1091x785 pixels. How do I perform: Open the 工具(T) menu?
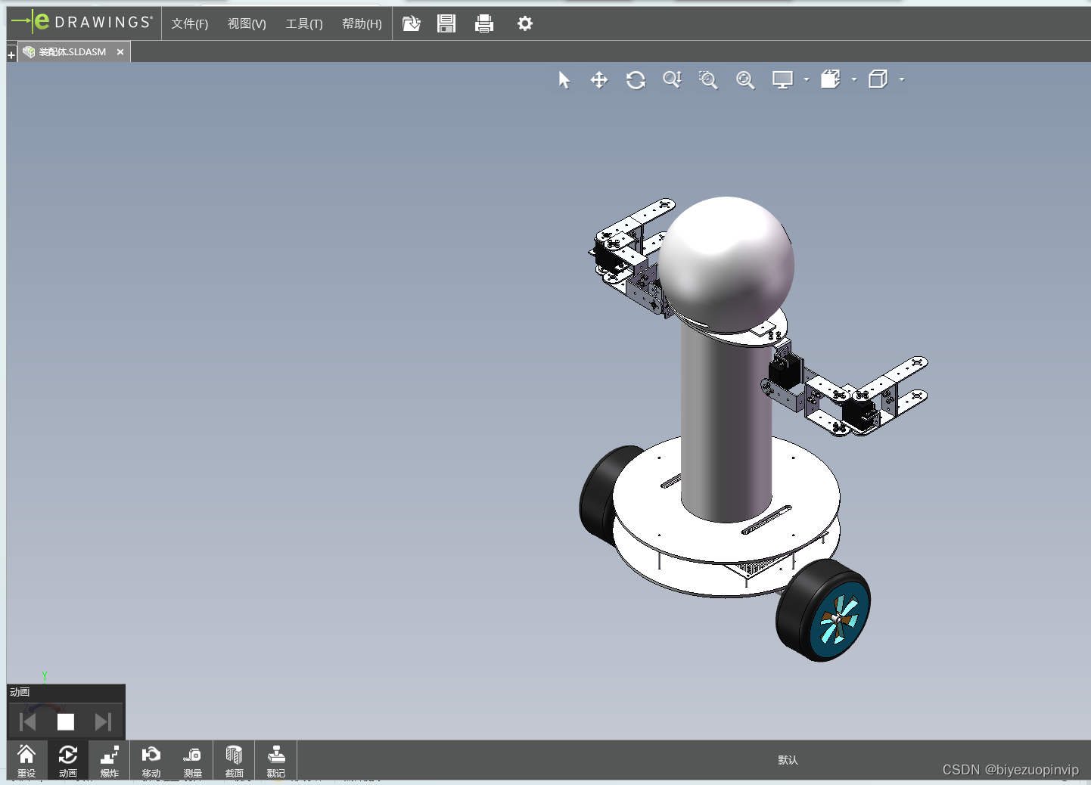pyautogui.click(x=304, y=23)
